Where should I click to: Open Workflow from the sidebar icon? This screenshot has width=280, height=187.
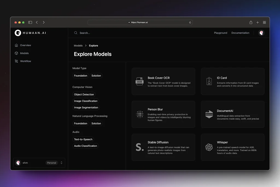(16, 61)
